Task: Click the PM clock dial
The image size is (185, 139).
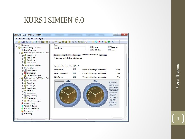Action: (x=95, y=95)
